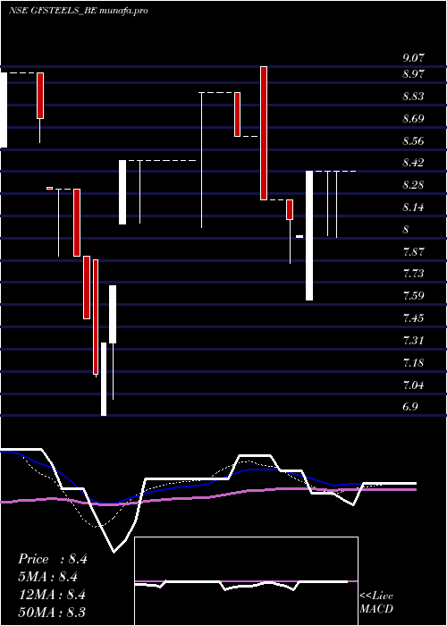Screen dimensions: 447x626
Task: Select the 7.73 price axis label
Action: point(413,274)
